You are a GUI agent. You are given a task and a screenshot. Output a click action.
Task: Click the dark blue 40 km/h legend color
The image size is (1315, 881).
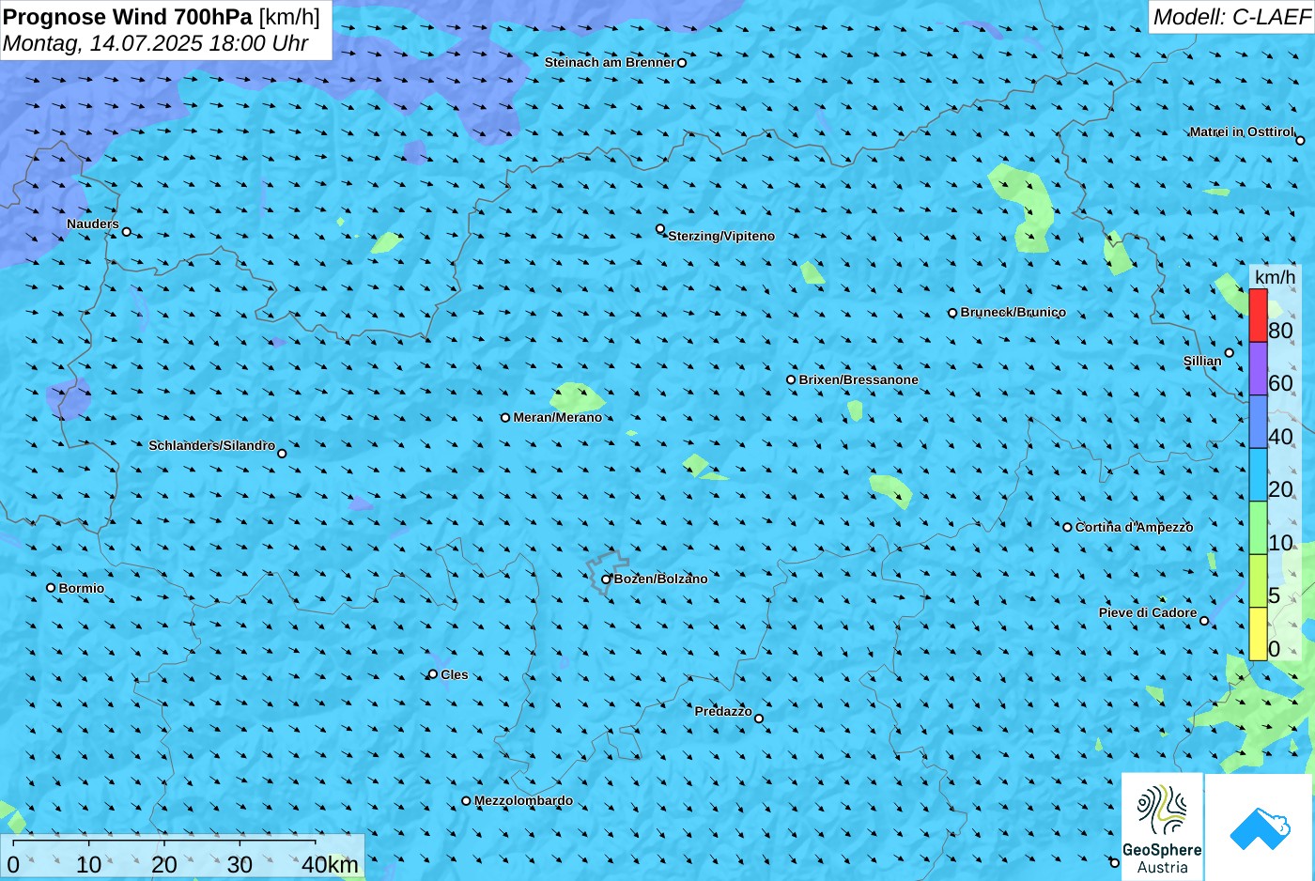point(1258,422)
